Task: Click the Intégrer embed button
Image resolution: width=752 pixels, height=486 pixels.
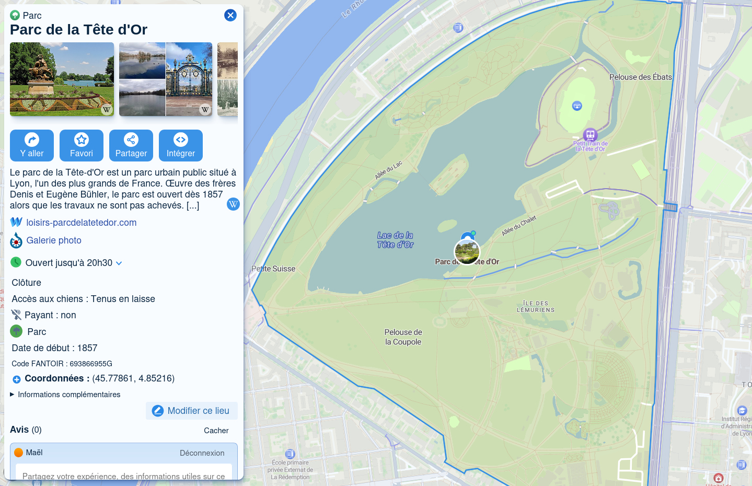Action: coord(181,145)
